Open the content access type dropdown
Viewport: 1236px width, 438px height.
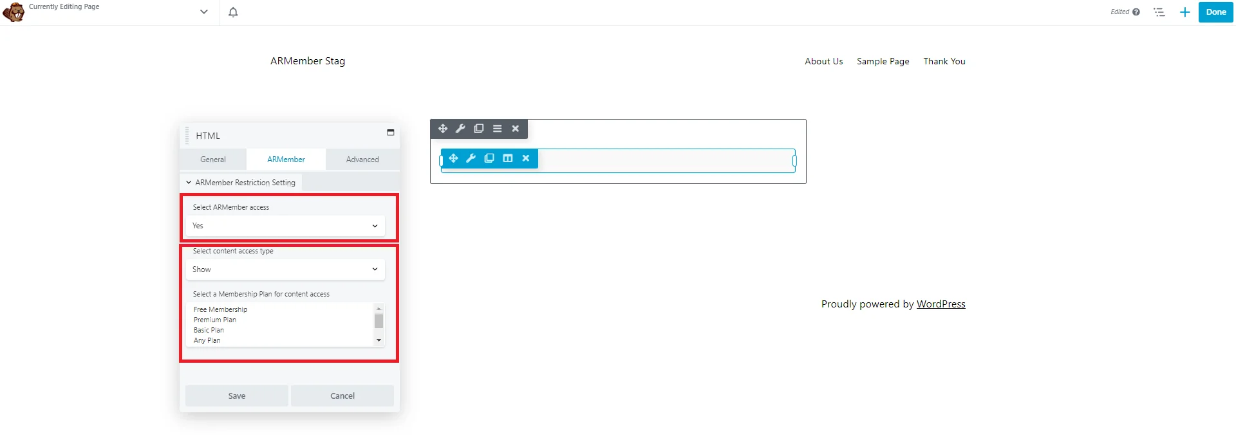[x=285, y=269]
